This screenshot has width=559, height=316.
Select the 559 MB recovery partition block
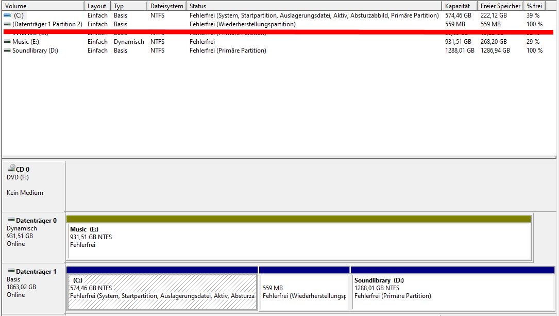[x=304, y=288]
